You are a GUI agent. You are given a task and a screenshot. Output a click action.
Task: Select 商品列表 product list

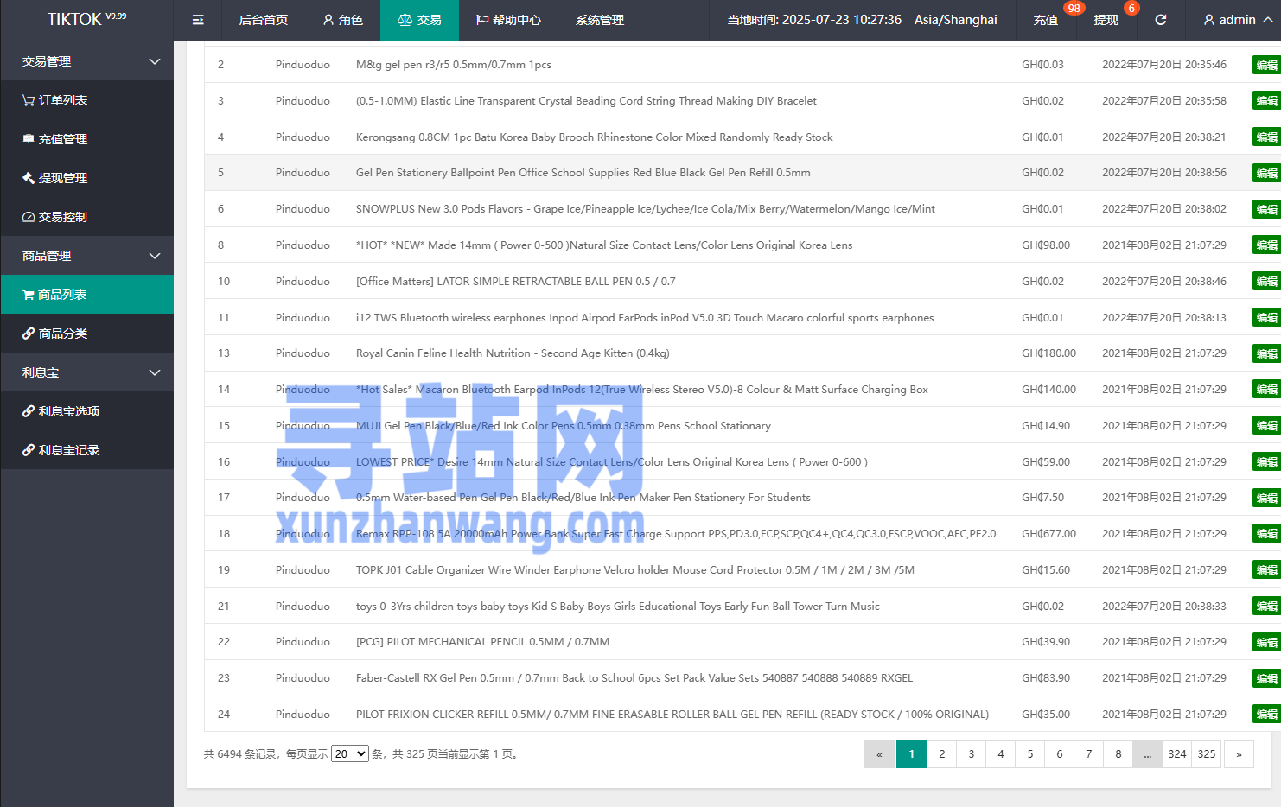(86, 295)
